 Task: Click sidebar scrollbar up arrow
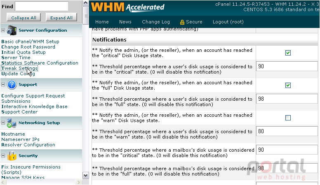(x=86, y=3)
